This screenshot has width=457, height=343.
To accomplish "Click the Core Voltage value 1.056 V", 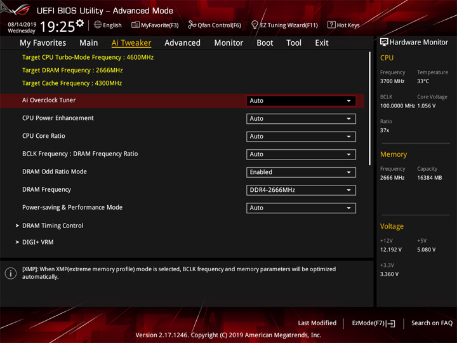I will point(427,106).
